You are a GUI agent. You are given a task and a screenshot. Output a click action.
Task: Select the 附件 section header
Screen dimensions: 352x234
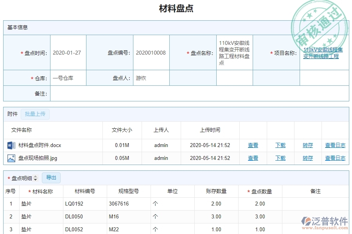coord(12,114)
